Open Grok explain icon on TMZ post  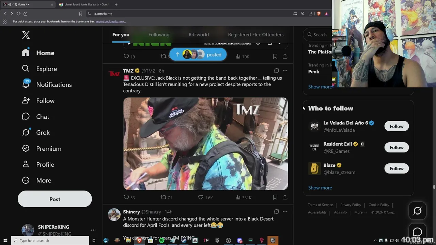[277, 71]
